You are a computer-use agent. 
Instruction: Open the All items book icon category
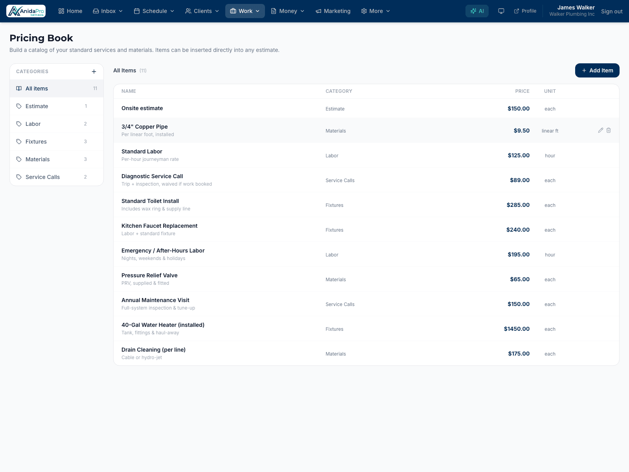click(57, 88)
